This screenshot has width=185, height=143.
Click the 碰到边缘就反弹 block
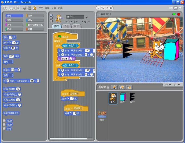11,113
